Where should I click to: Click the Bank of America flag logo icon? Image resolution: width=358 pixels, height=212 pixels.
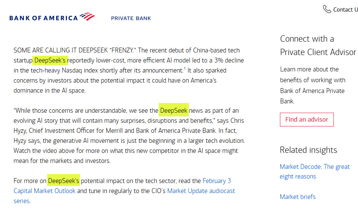click(x=87, y=16)
